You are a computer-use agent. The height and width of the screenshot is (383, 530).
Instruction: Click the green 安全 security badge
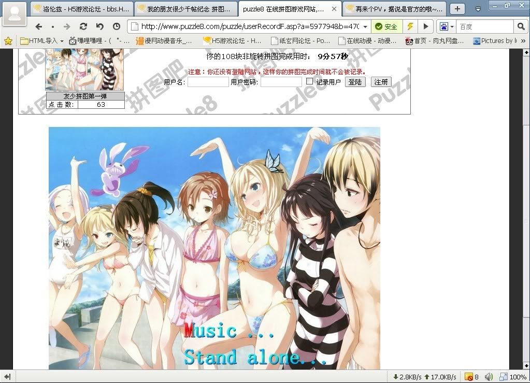pos(386,27)
